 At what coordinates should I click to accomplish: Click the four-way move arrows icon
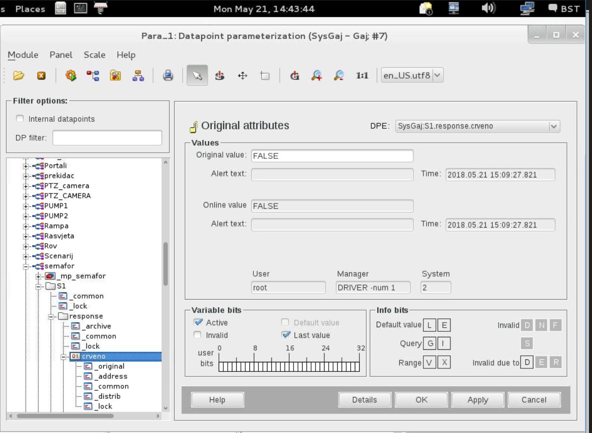pyautogui.click(x=243, y=76)
